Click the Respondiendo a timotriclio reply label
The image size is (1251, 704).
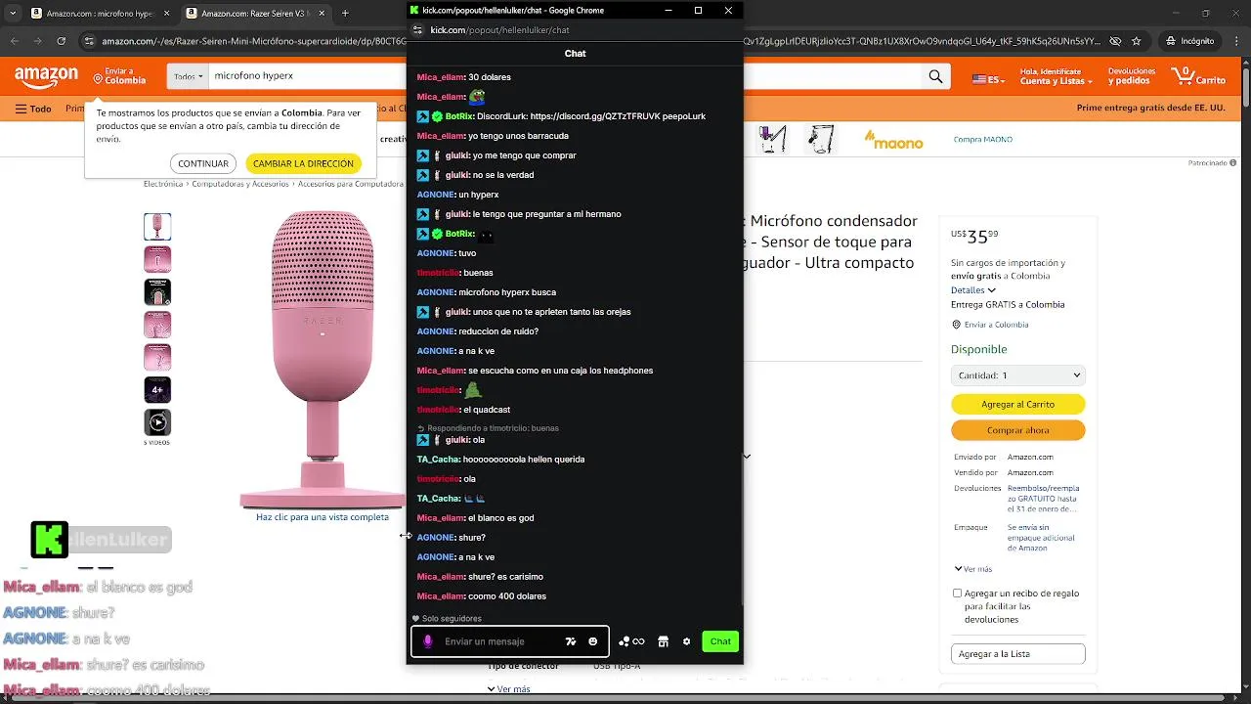pos(488,428)
